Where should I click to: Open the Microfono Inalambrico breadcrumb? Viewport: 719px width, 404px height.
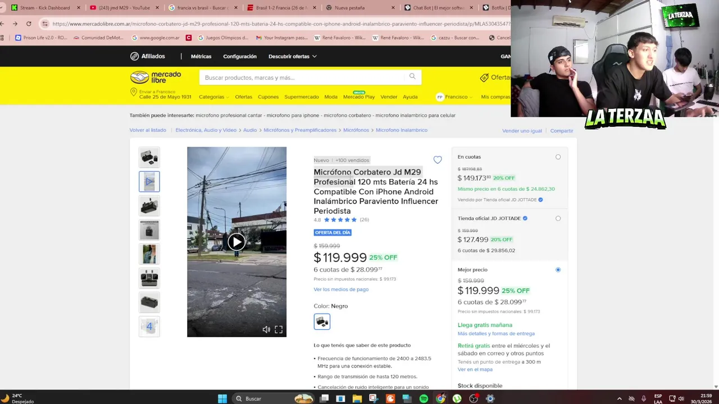click(402, 130)
